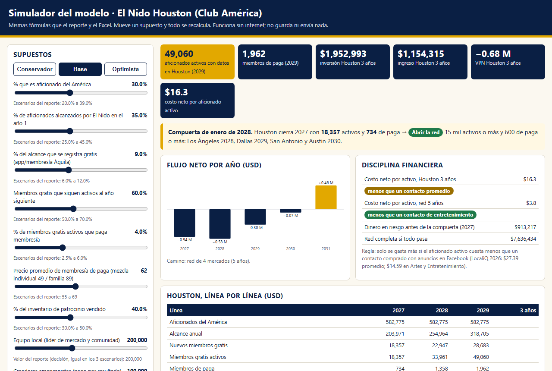552x371 pixels.
Task: Click the '3 años' column header
Action: (x=528, y=310)
